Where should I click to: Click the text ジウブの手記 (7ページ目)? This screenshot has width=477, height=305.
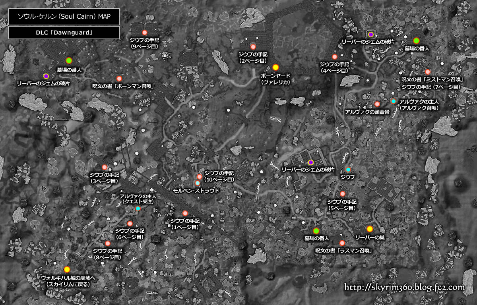[430, 87]
